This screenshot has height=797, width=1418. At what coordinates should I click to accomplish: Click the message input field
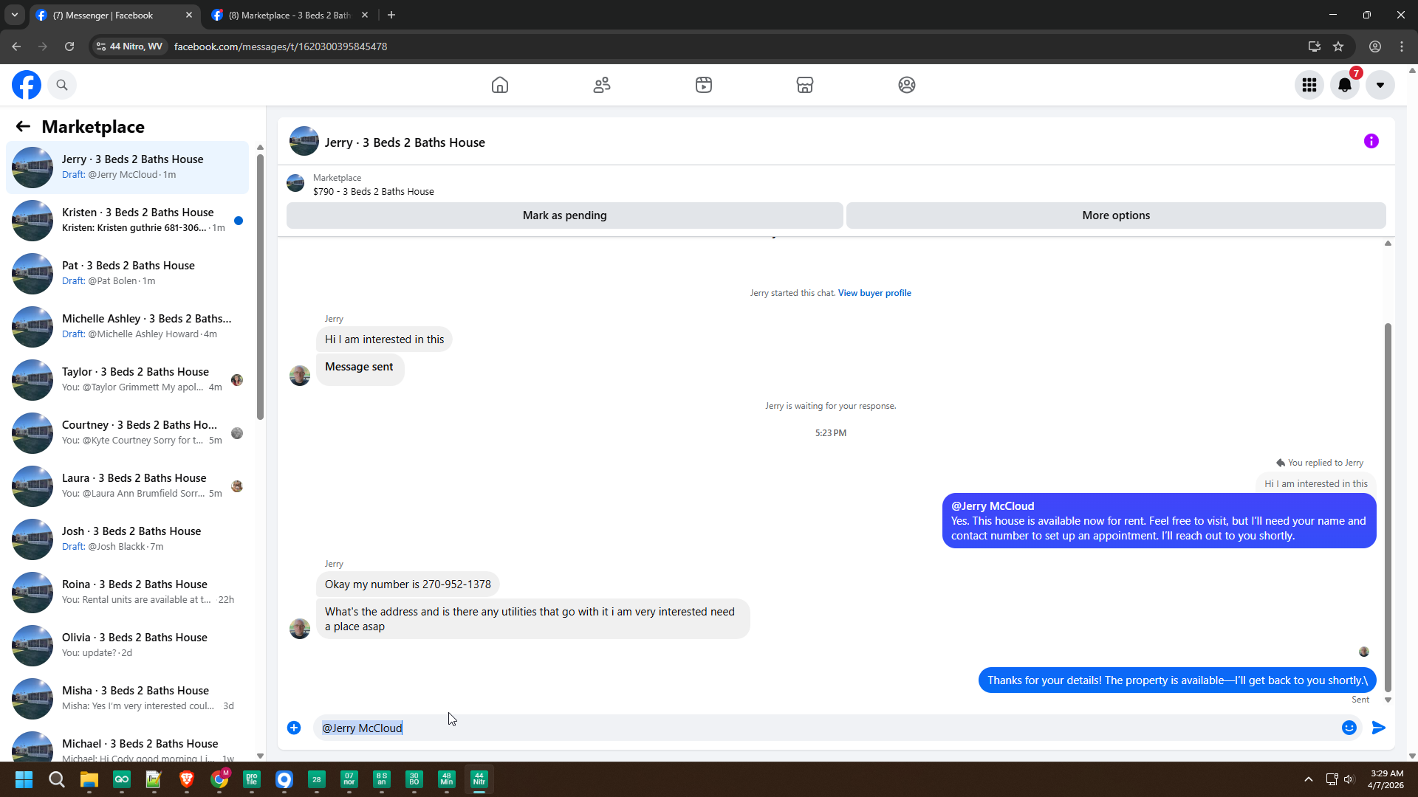[827, 728]
